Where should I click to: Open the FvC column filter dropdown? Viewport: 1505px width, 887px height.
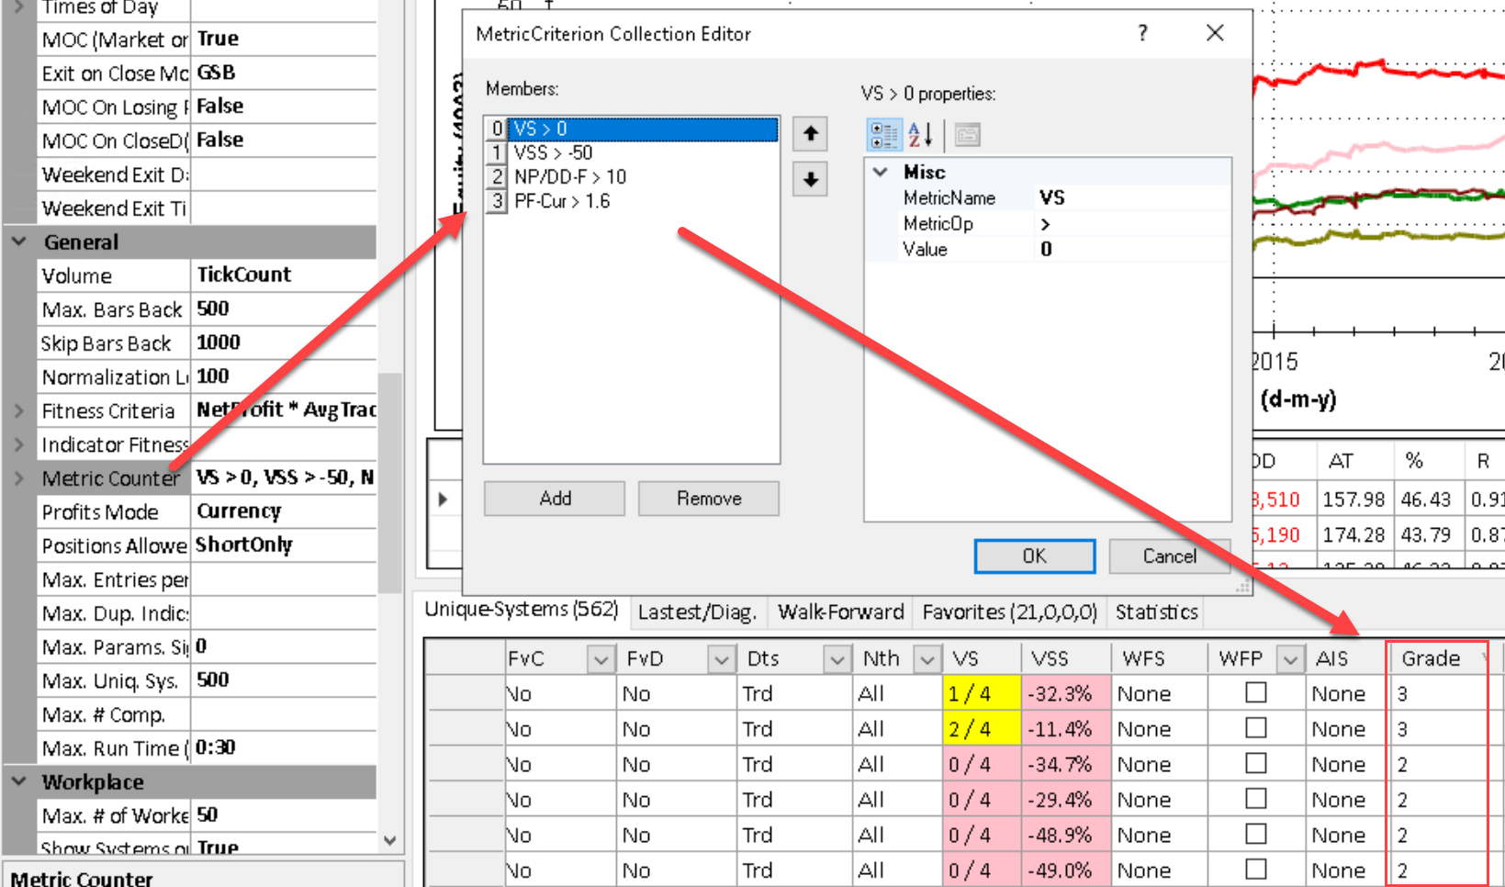(x=601, y=659)
